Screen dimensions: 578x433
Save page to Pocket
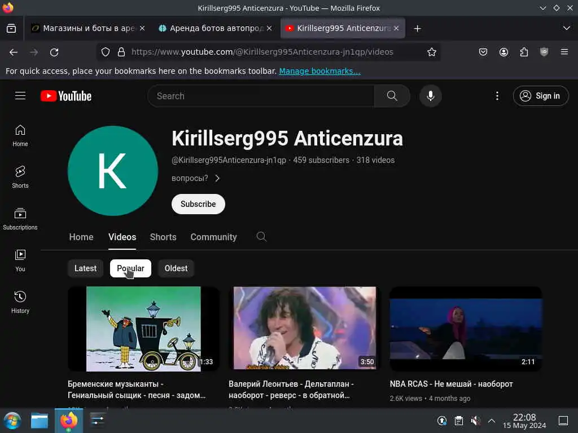click(x=483, y=52)
